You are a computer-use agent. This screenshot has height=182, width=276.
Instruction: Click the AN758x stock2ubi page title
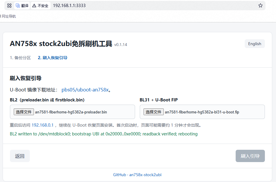click(61, 44)
